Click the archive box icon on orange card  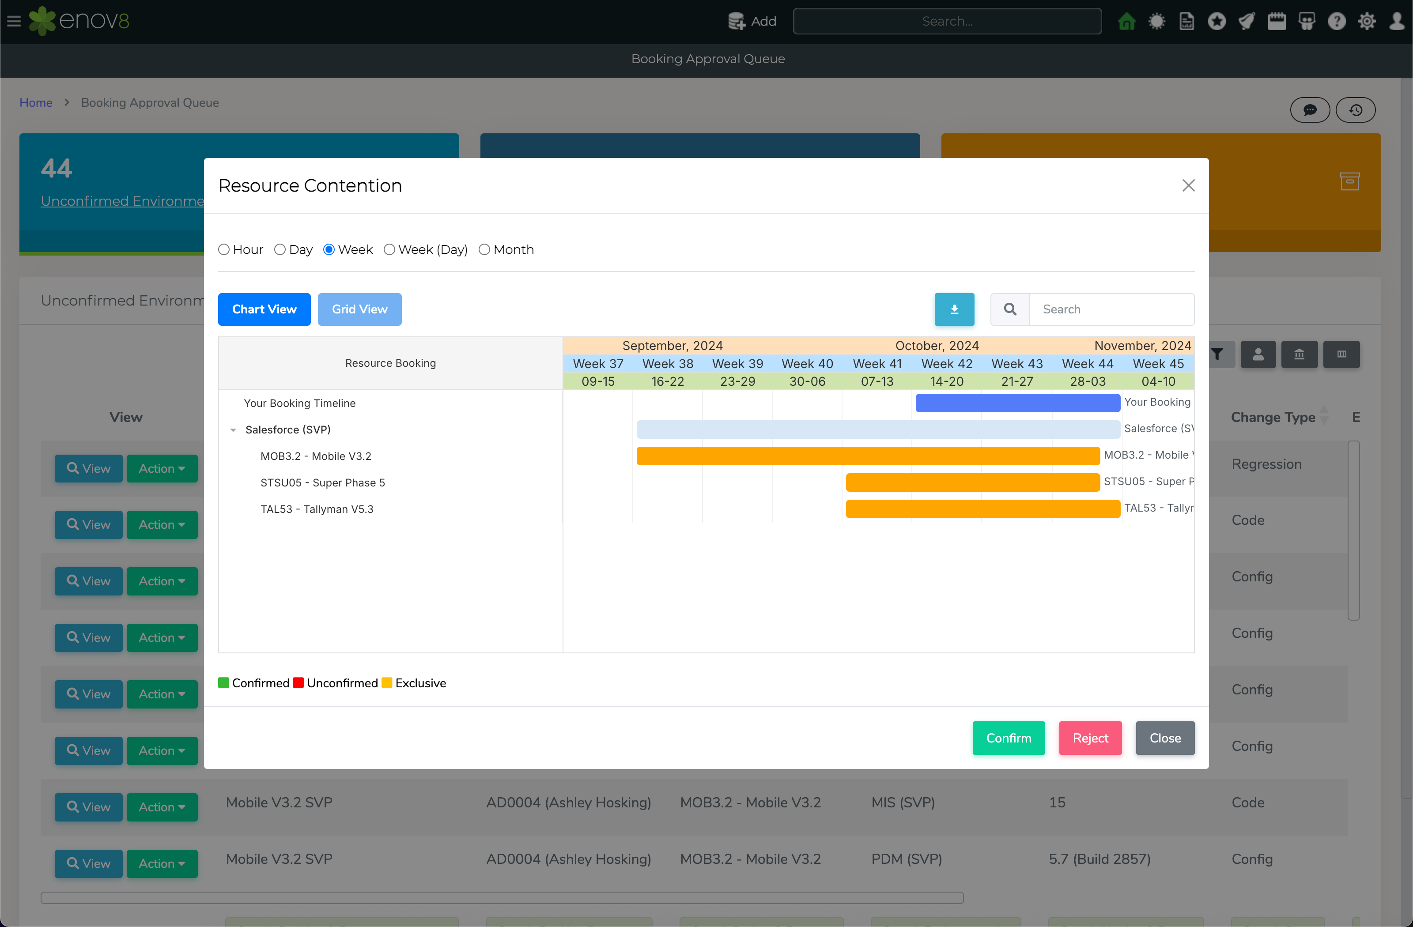pyautogui.click(x=1349, y=181)
